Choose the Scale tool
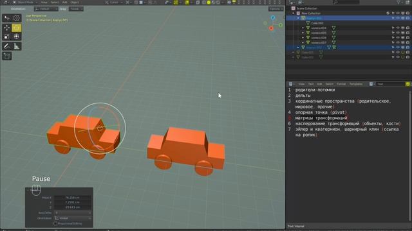412x231 pixels. [7, 37]
